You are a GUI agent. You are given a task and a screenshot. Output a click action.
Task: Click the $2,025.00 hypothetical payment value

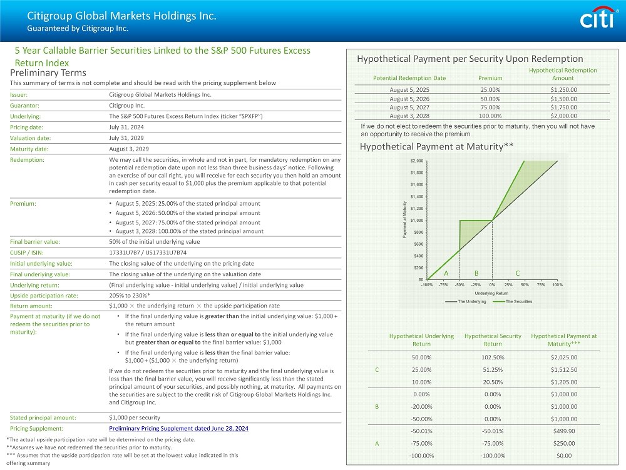563,358
